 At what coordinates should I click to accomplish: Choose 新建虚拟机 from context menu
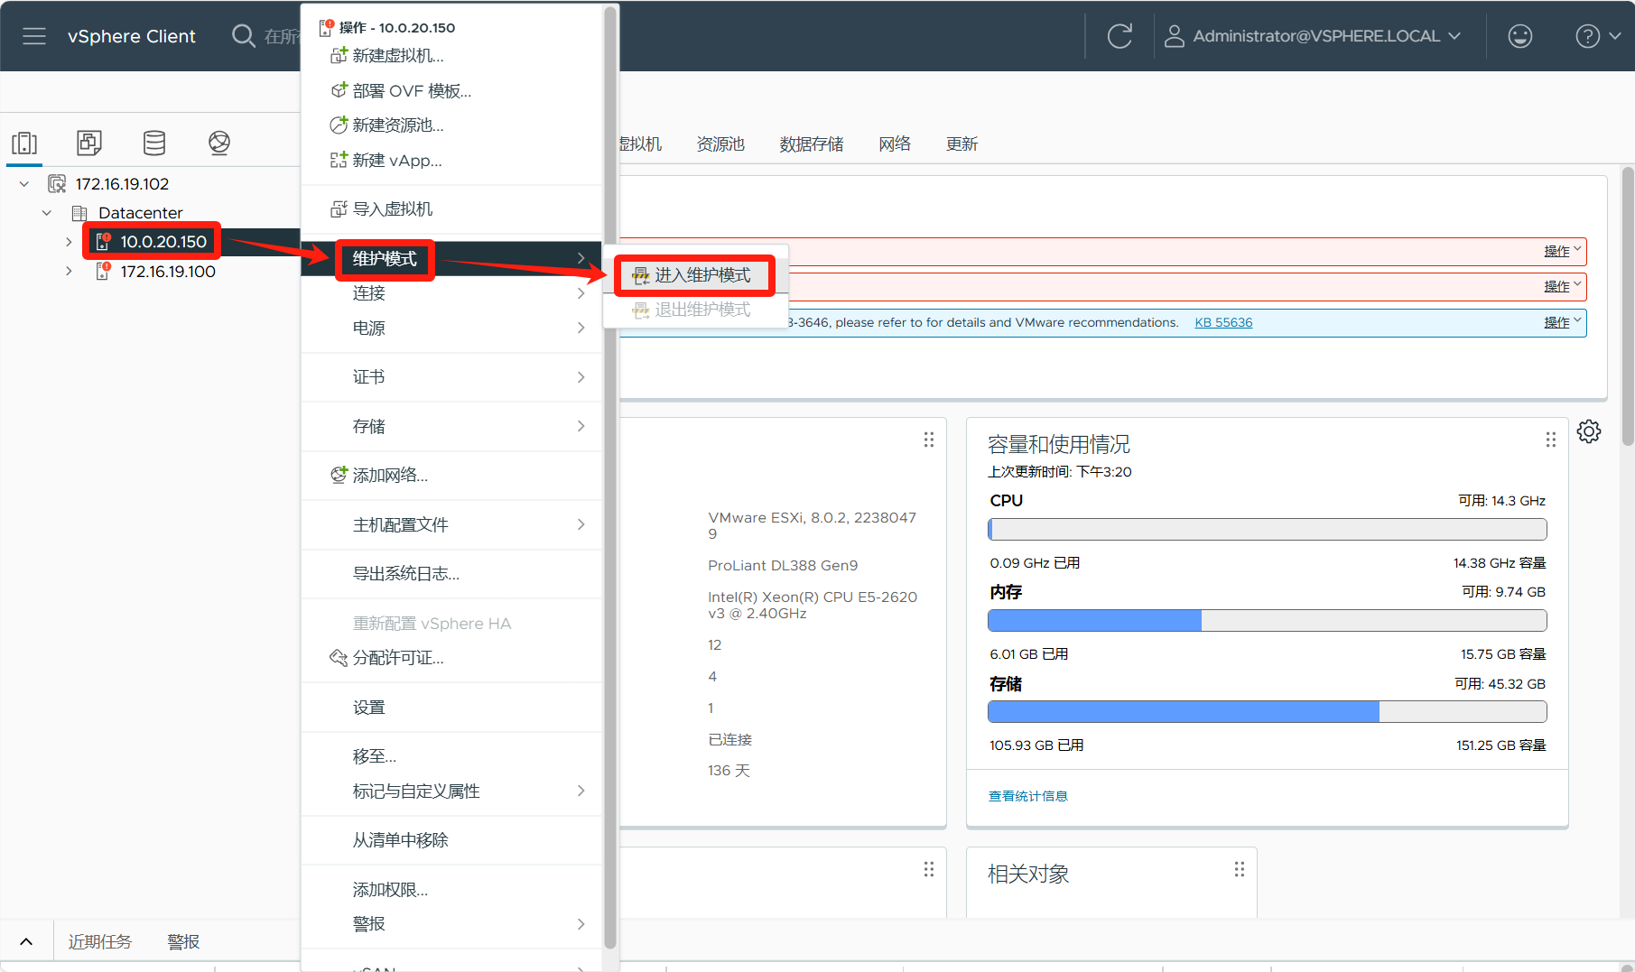click(397, 56)
